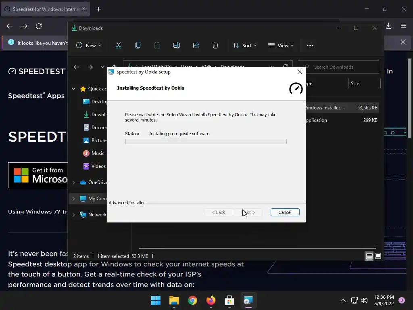The image size is (413, 310).
Task: Open the browser hamburger menu
Action: coord(403,26)
